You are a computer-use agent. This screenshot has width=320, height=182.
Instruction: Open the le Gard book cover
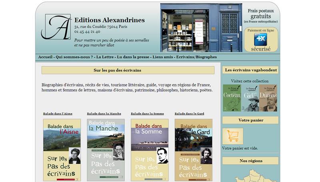[194, 150]
